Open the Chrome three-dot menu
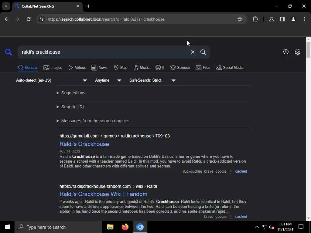311x233 pixels. point(304,19)
